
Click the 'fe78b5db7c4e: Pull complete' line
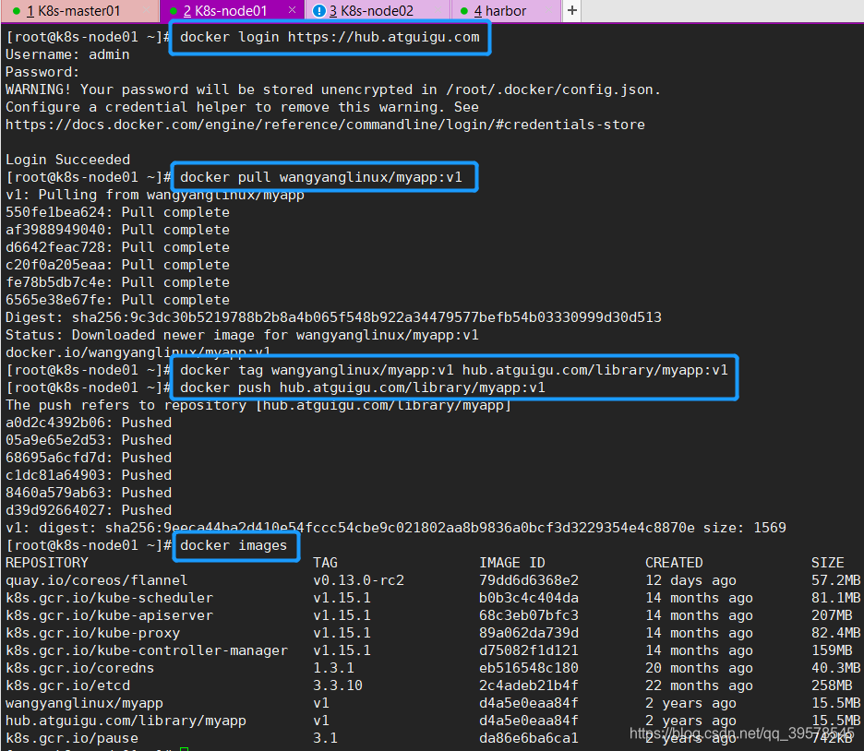coord(117,282)
